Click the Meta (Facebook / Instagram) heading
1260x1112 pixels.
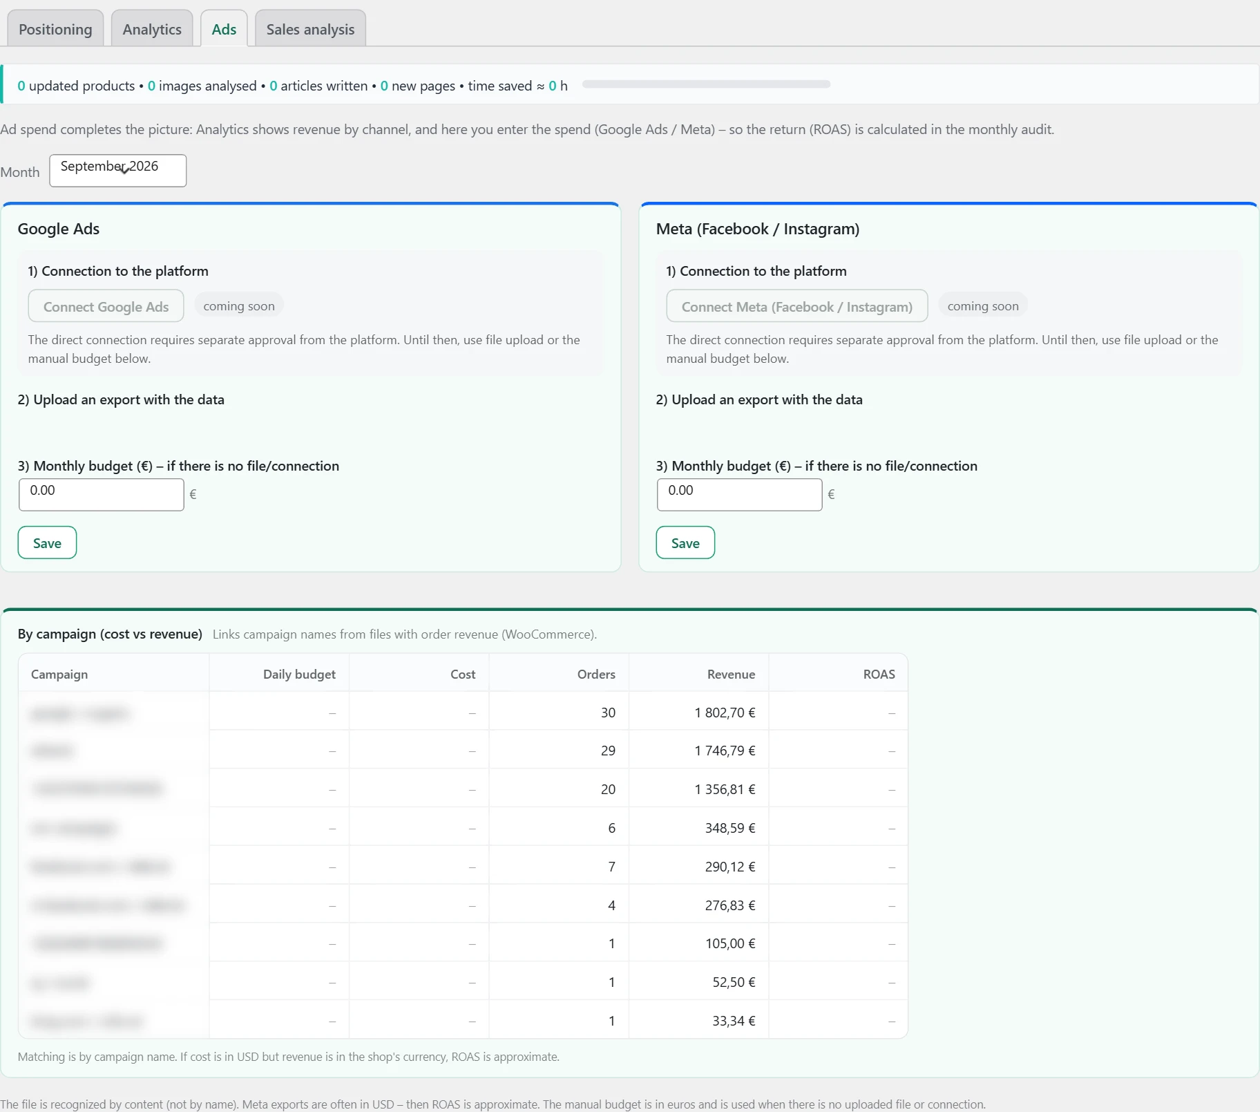point(758,229)
